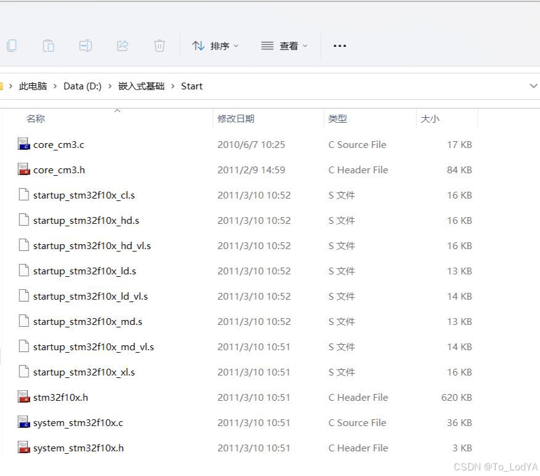Click the startup_stm32f10x_md_vl.s file icon
Image resolution: width=540 pixels, height=476 pixels.
click(24, 347)
